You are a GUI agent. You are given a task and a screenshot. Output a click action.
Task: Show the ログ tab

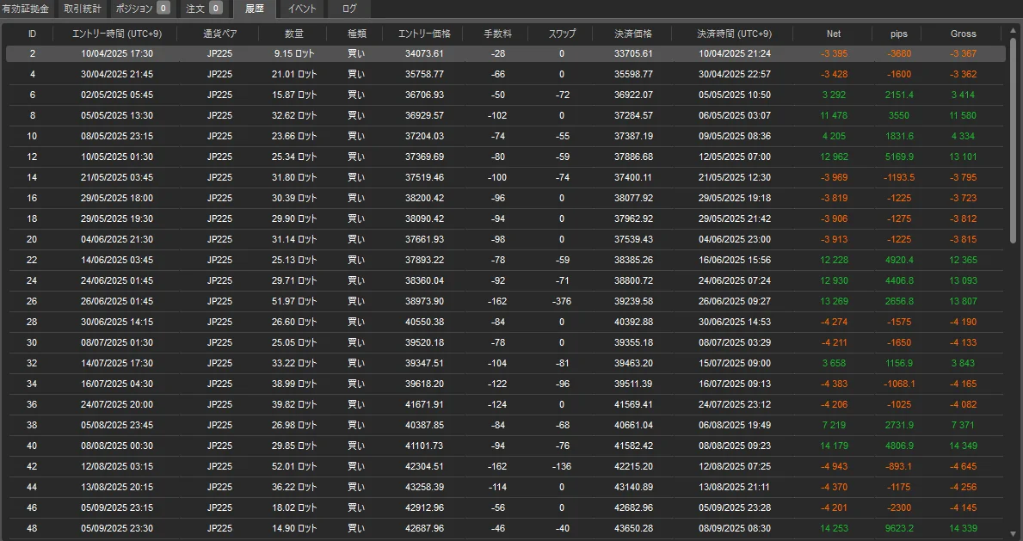348,9
